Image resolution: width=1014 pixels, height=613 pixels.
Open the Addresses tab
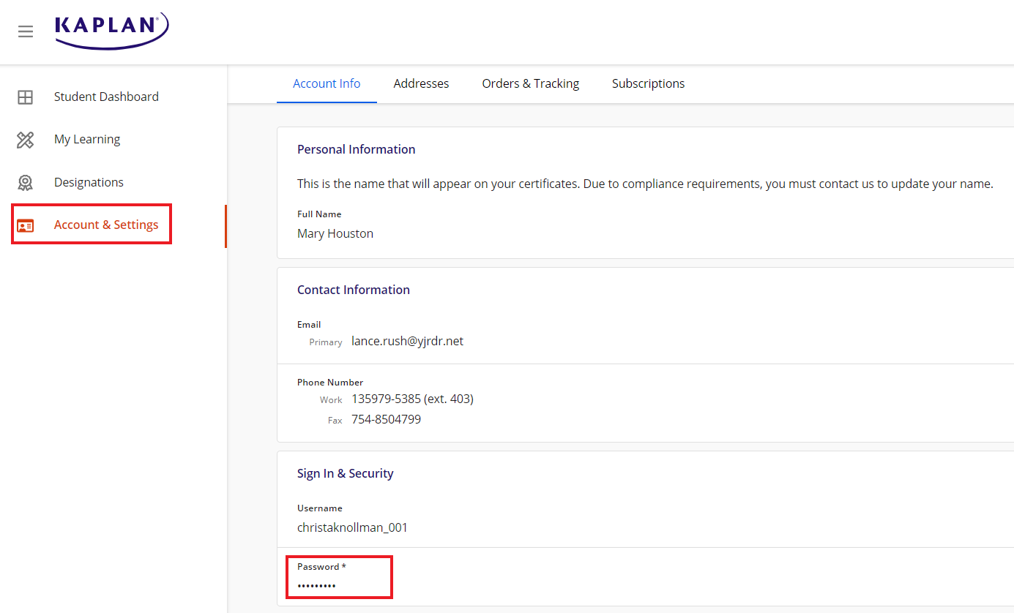coord(421,83)
